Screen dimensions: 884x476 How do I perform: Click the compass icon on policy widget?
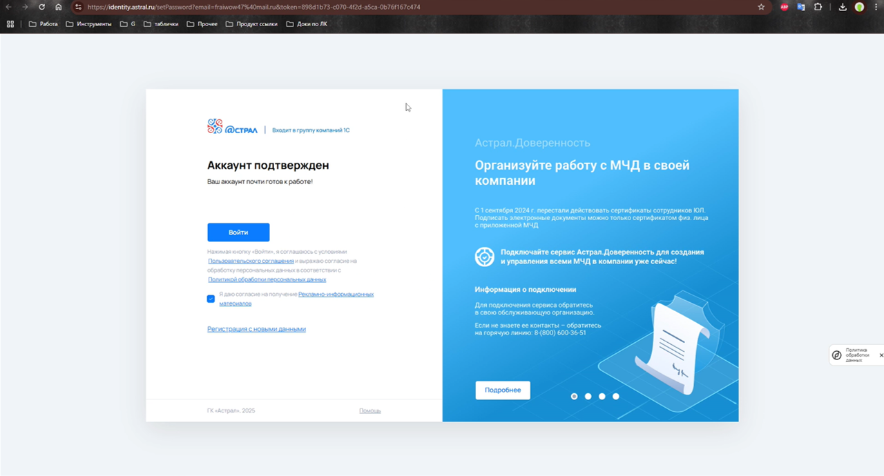point(837,355)
